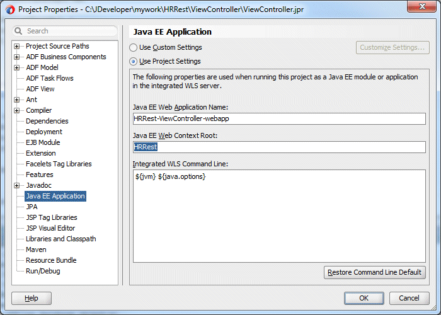Click the Cancel button
Viewport: 441px width, 315px height.
(x=409, y=298)
